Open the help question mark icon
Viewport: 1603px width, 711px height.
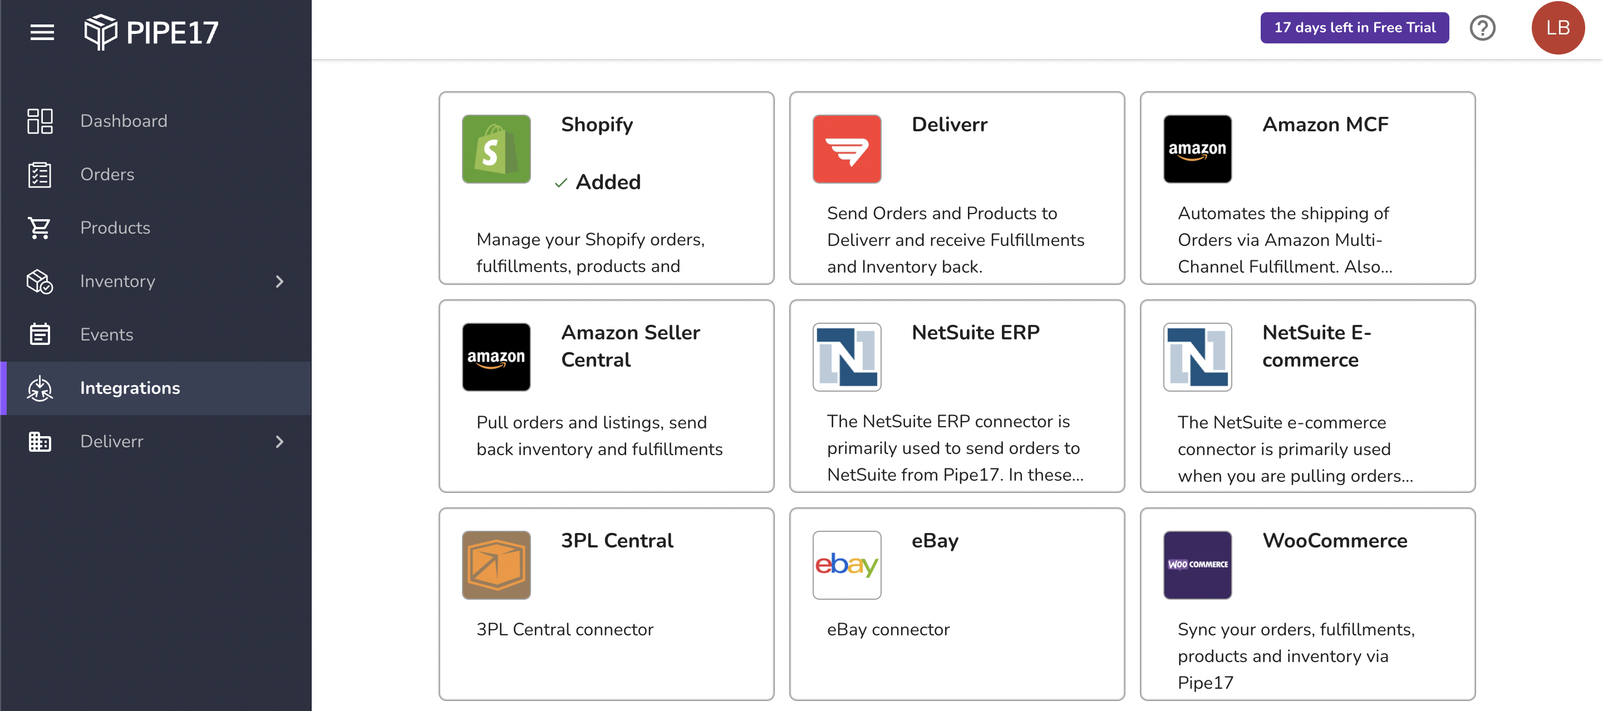(1482, 28)
